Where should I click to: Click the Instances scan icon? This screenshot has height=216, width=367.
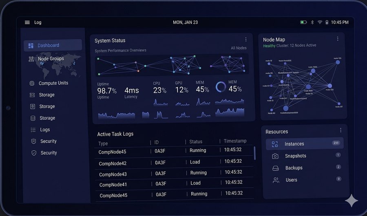pyautogui.click(x=275, y=144)
